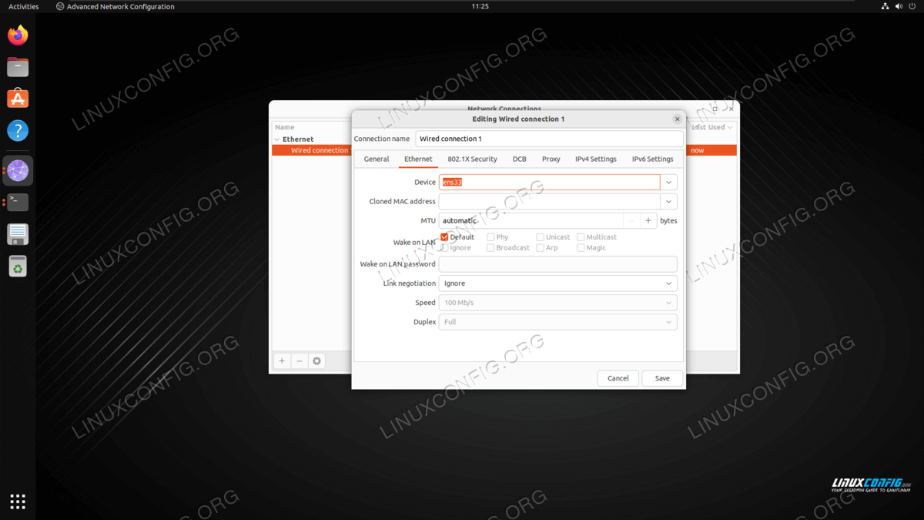Screen dimensions: 924x520
Task: Open the Advanced Network Configuration app menu
Action: 115,6
